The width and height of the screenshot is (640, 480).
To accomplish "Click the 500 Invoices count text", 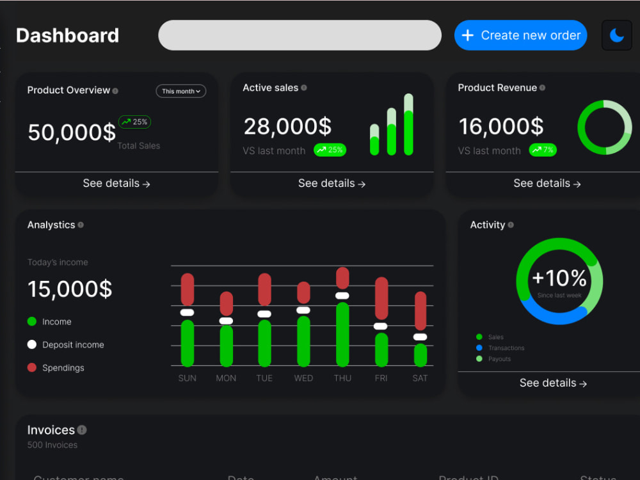I will (x=52, y=445).
